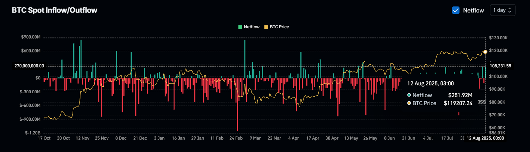Click the BTC Spot Inflow/Outflow title

coord(55,10)
